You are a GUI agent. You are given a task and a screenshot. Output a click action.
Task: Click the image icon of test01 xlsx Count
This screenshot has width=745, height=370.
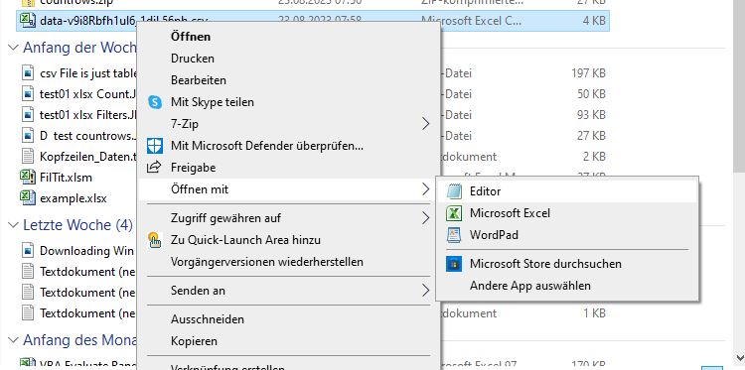pos(28,94)
